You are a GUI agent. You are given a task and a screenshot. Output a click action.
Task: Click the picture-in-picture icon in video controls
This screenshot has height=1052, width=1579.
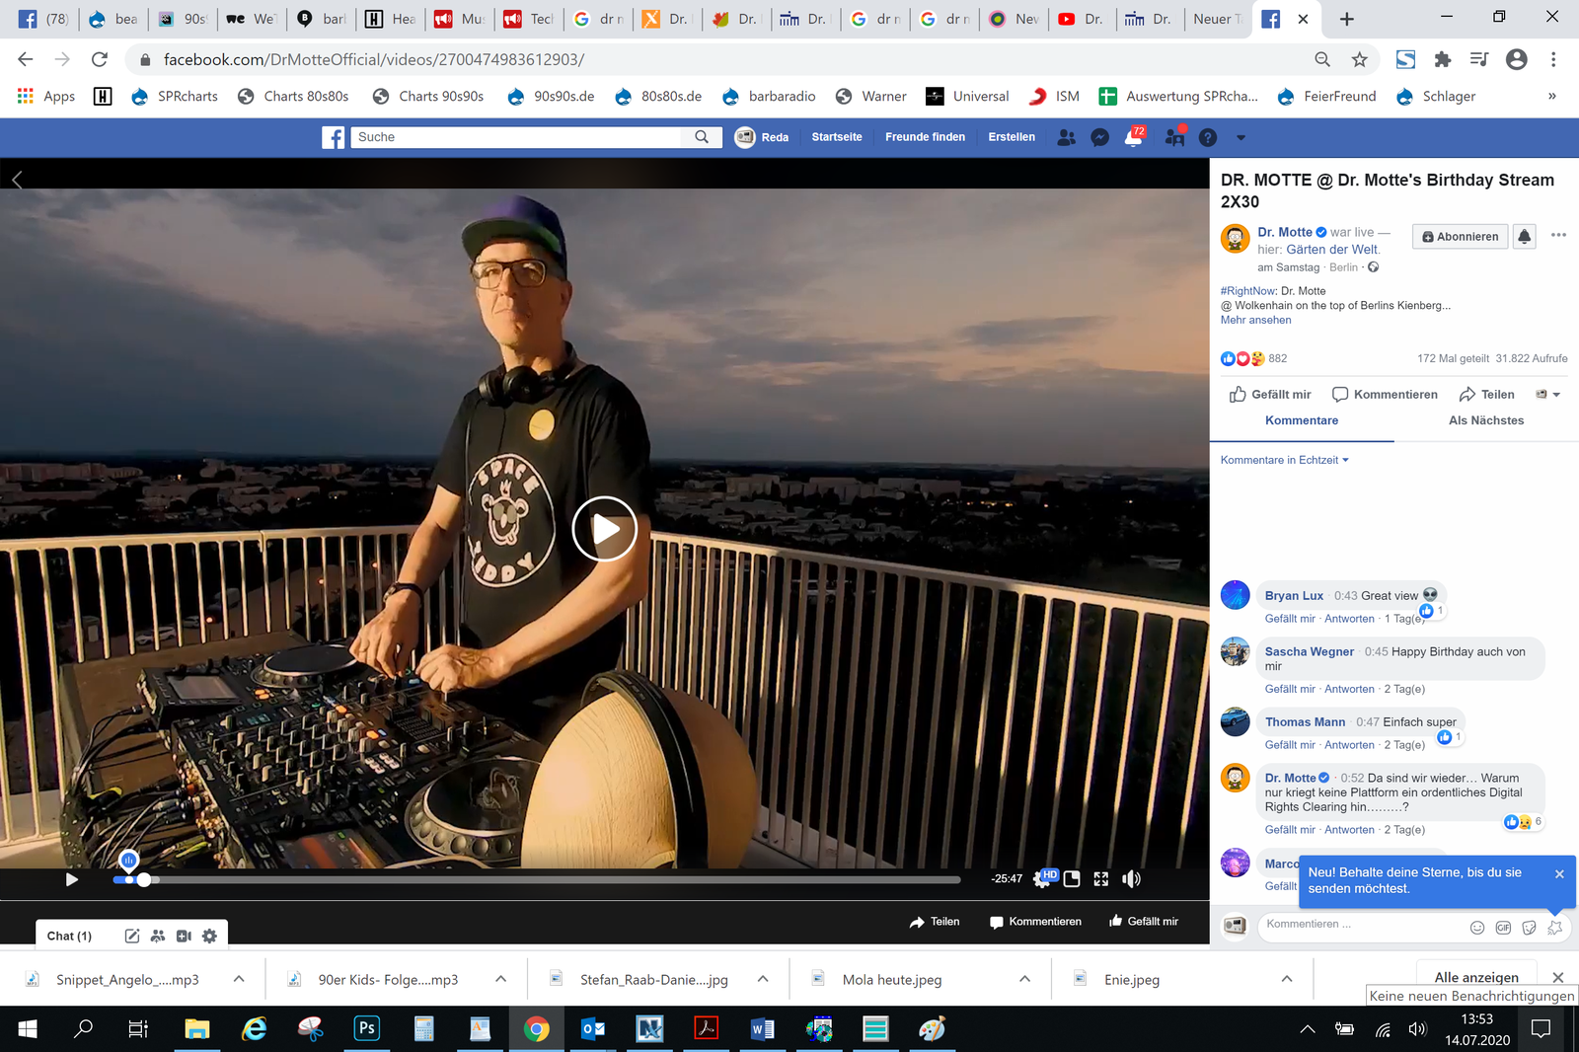[1072, 879]
